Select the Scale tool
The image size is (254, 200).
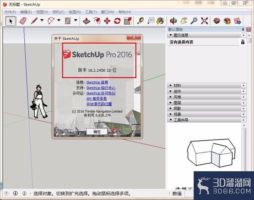[x=128, y=21]
